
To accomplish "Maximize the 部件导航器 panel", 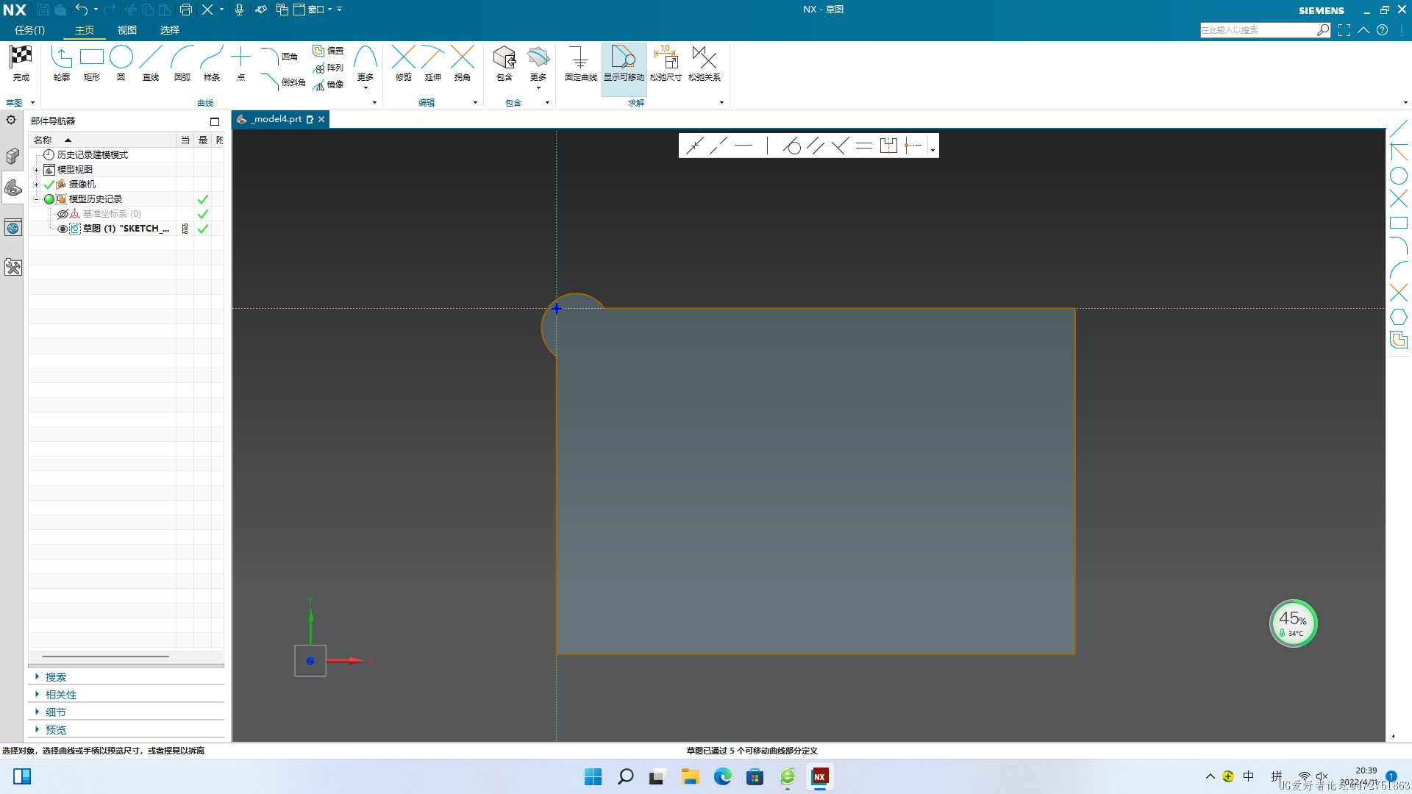I will coord(215,121).
